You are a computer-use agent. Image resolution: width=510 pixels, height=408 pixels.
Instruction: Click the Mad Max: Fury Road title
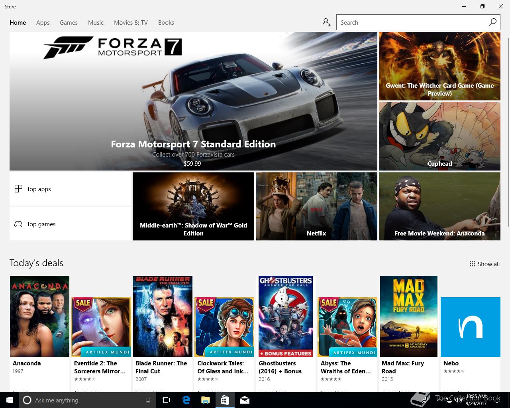pyautogui.click(x=403, y=367)
